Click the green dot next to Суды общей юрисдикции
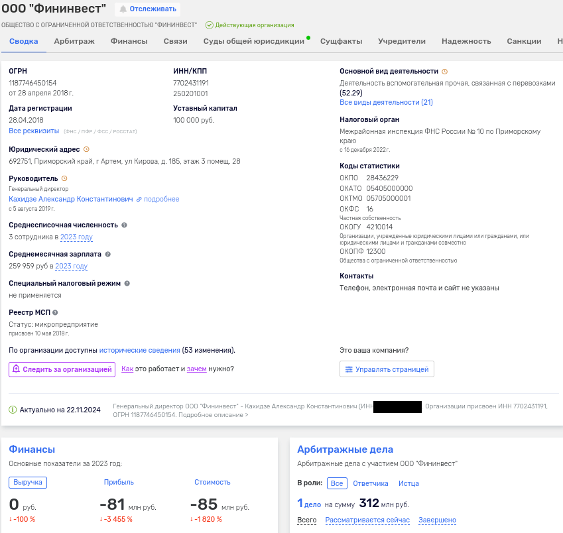Image resolution: width=563 pixels, height=533 pixels. click(x=308, y=38)
